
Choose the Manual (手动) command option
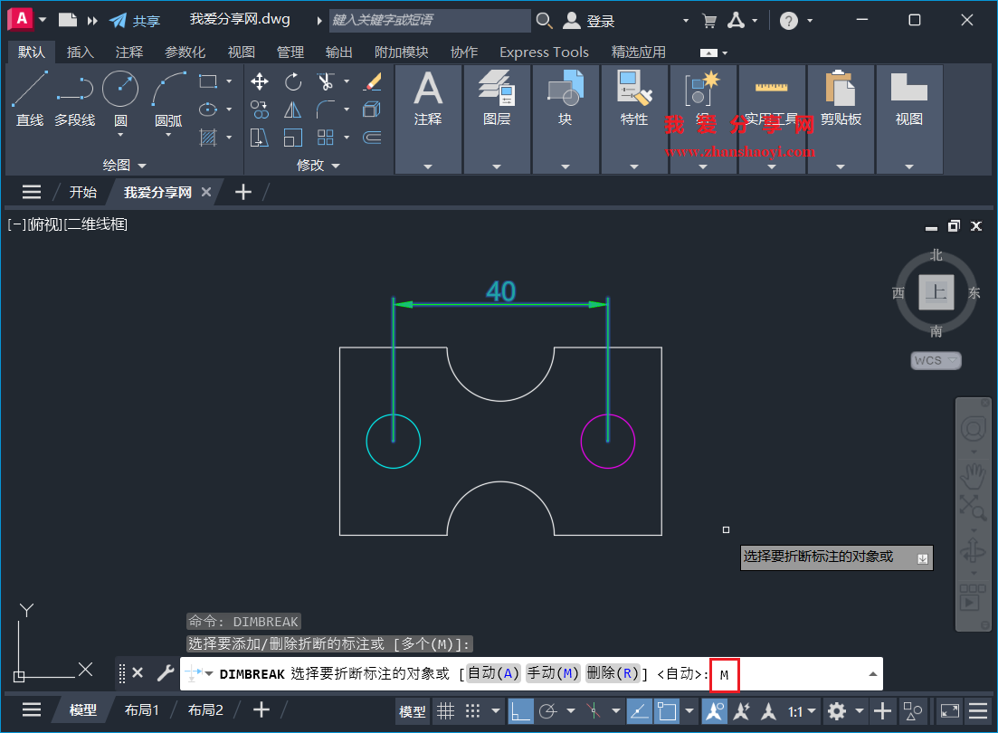point(553,673)
